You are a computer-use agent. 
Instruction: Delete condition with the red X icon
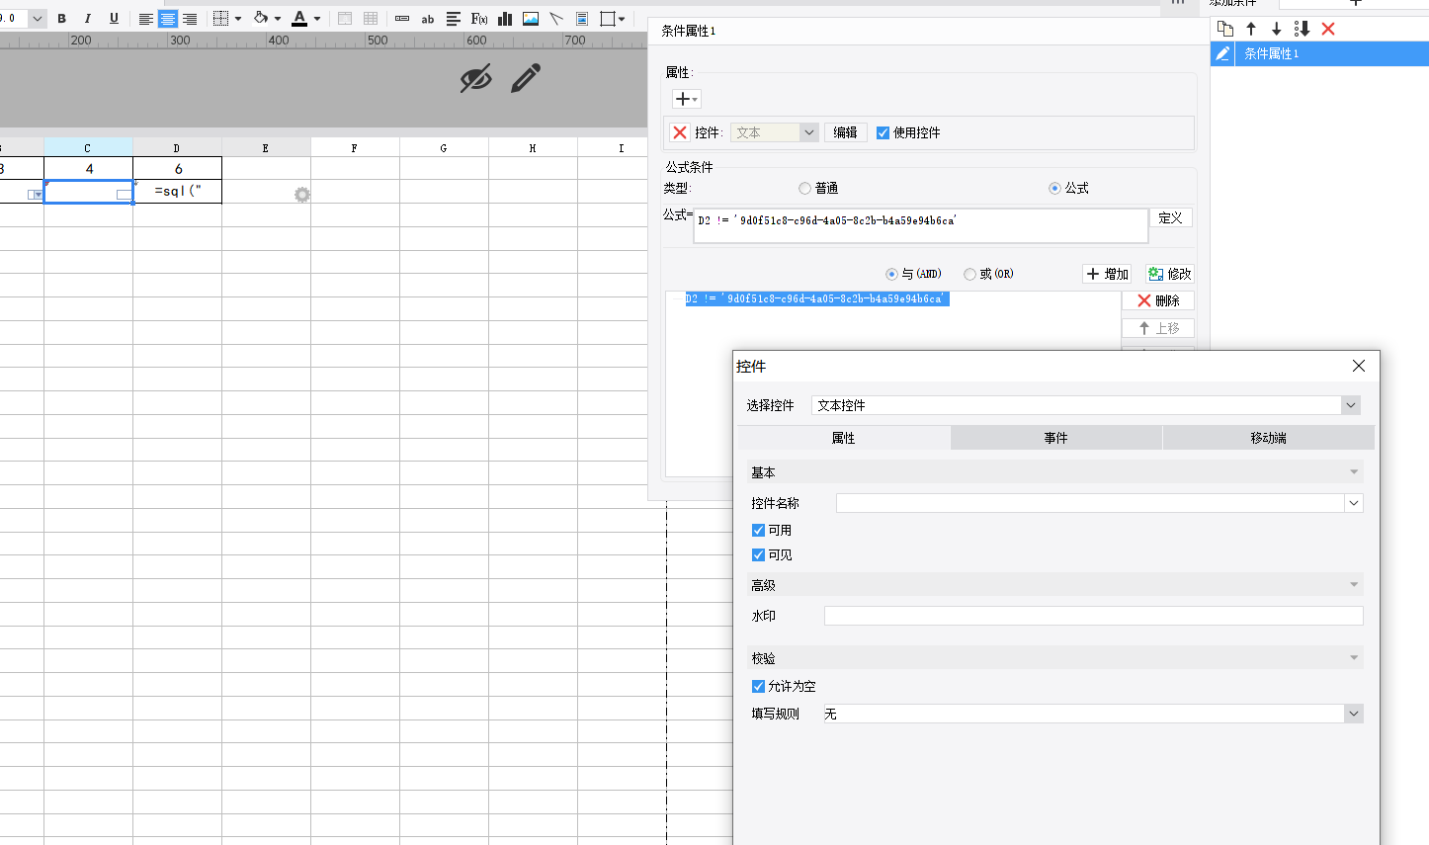pyautogui.click(x=1328, y=29)
